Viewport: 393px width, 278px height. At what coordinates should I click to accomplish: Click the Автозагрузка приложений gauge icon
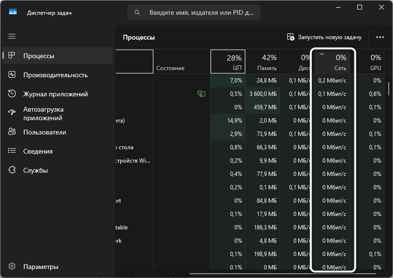pyautogui.click(x=12, y=113)
